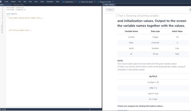The height and width of the screenshot is (111, 191).
Task: Click the 'Data type' table header
Action: [155, 31]
